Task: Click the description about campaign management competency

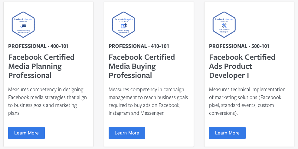Action: tap(148, 101)
